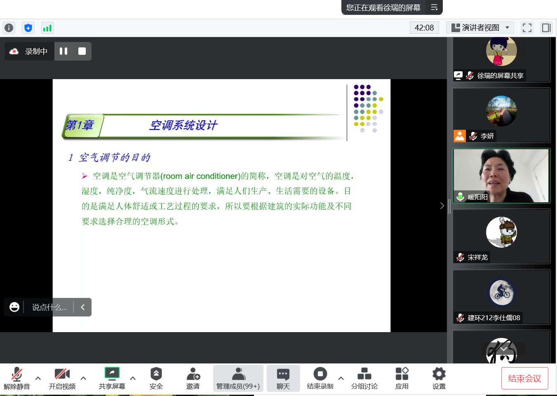Toggle the right sidebar panel icon

546,28
